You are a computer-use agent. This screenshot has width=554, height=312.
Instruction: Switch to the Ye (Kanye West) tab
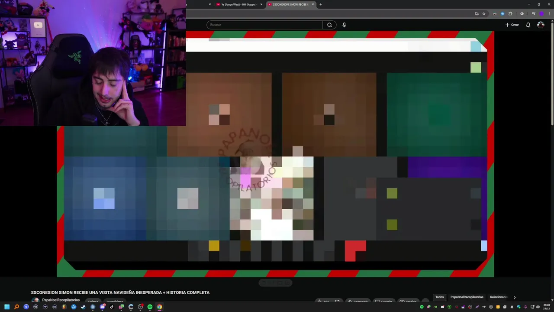[239, 4]
